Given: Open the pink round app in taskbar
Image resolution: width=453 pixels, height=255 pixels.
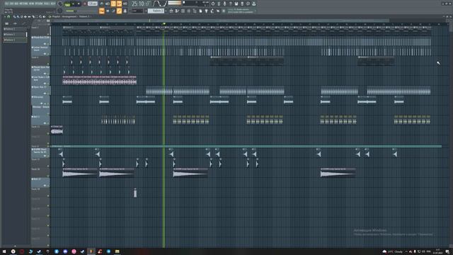Looking at the screenshot, I should 74,251.
